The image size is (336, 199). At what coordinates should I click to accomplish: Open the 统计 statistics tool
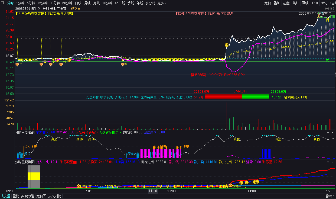(x=296, y=3)
